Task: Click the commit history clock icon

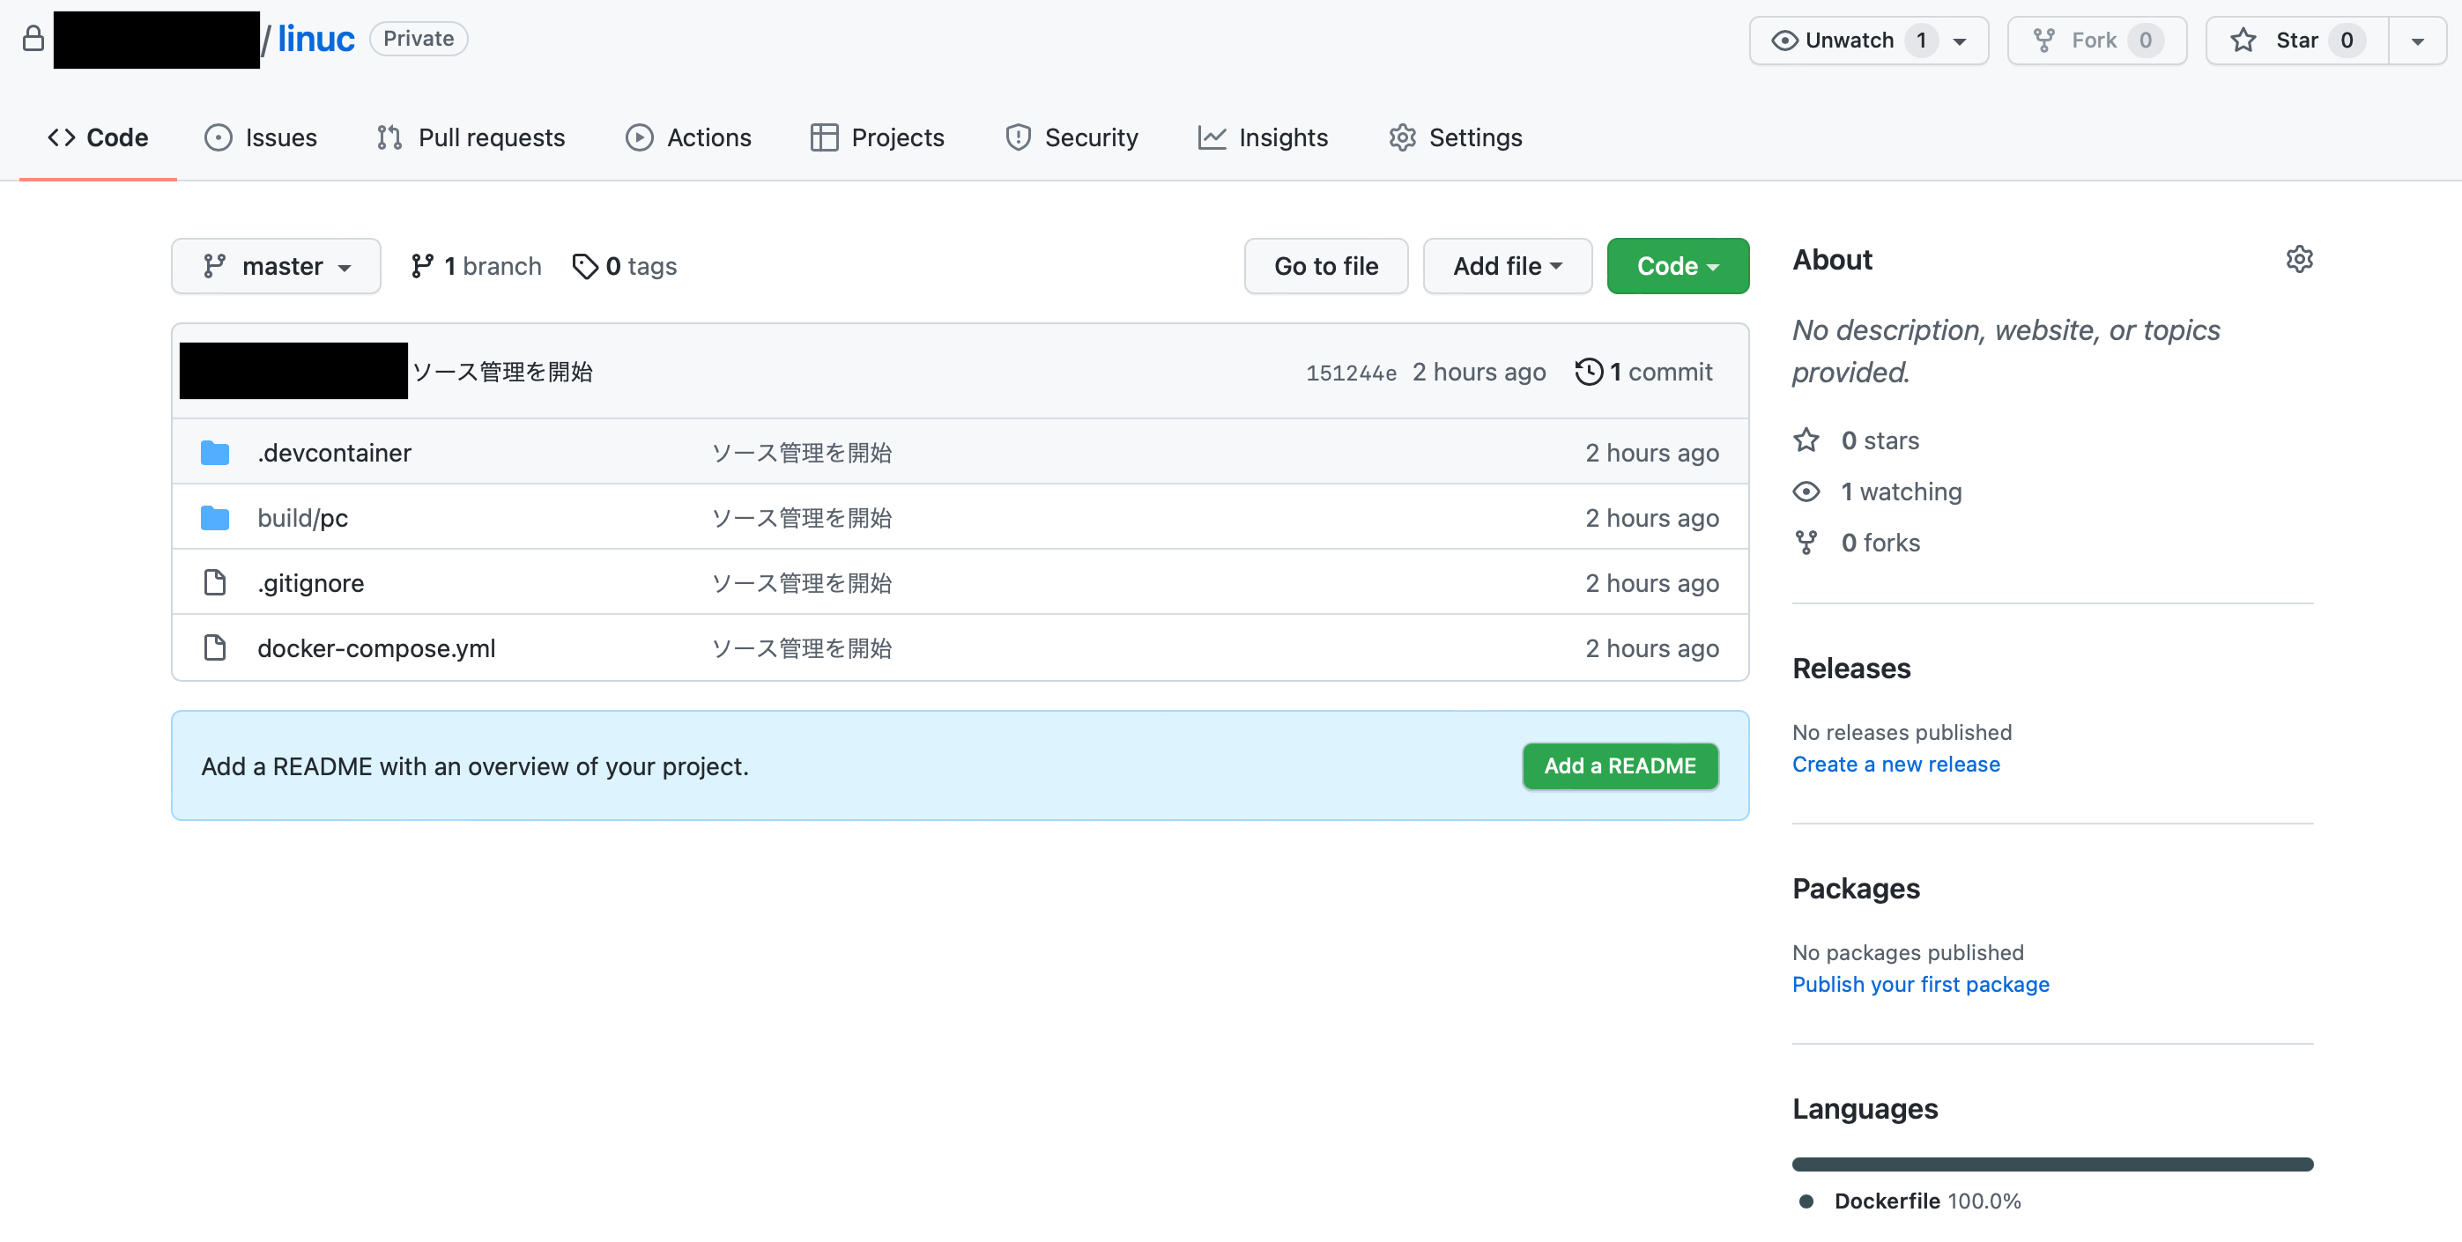Action: click(x=1588, y=372)
